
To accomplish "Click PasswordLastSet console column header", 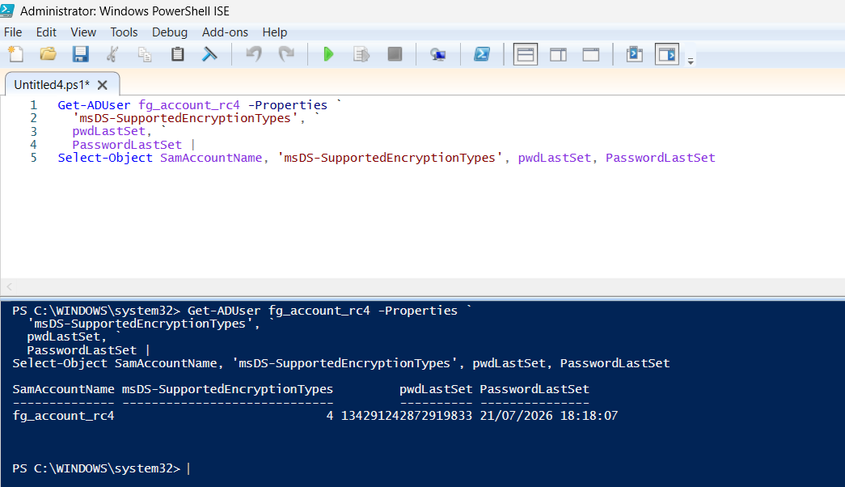I will point(534,389).
